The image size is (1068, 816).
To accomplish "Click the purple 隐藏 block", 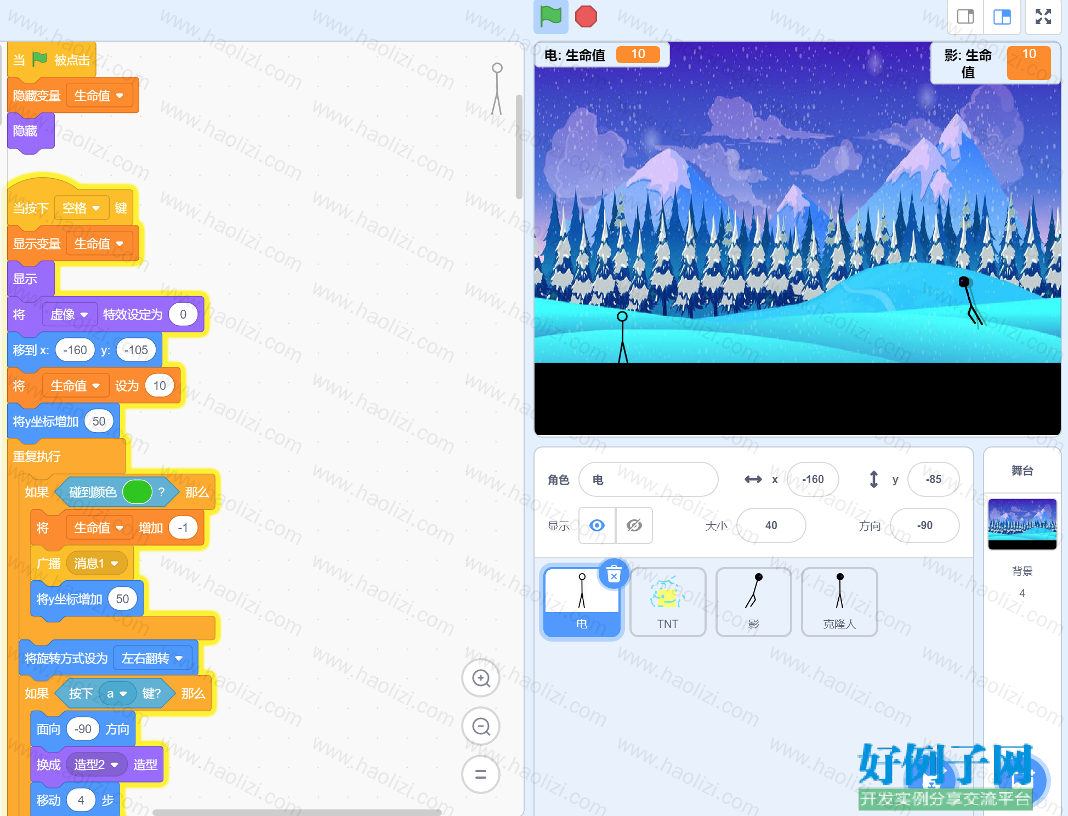I will 31,131.
